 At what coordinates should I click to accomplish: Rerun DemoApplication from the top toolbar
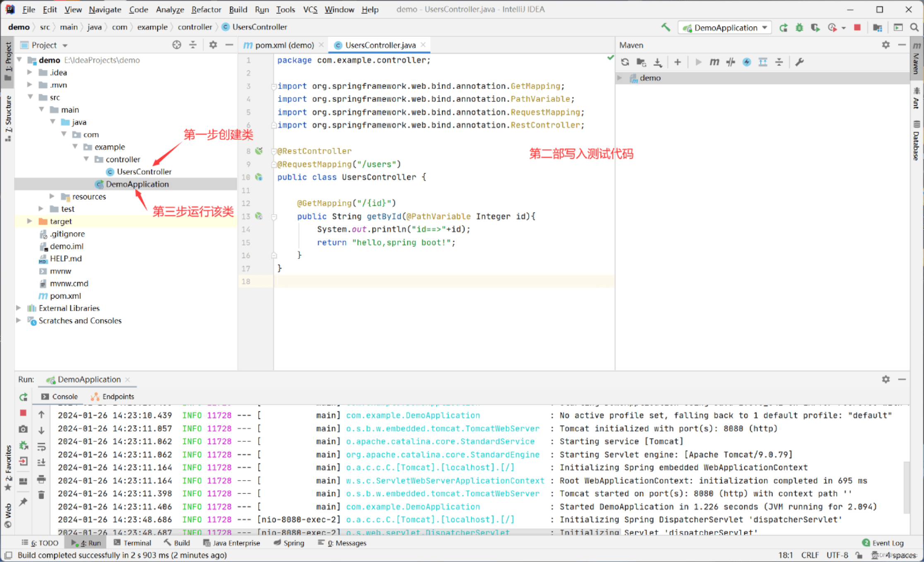[783, 28]
